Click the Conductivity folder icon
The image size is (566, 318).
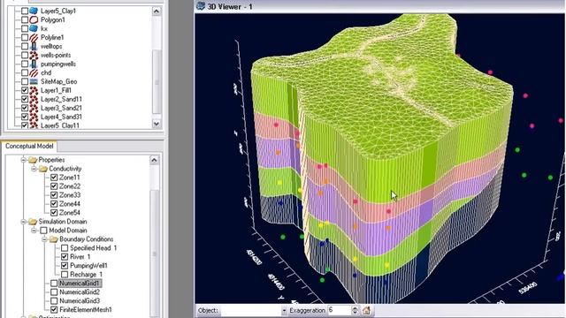pyautogui.click(x=43, y=169)
